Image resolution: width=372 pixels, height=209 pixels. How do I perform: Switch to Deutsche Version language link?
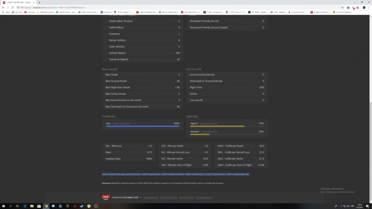169,197
